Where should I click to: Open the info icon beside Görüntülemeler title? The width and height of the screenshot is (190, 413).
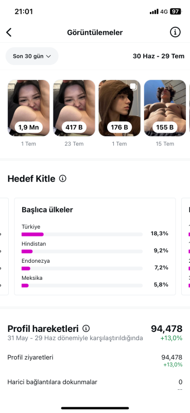click(175, 32)
